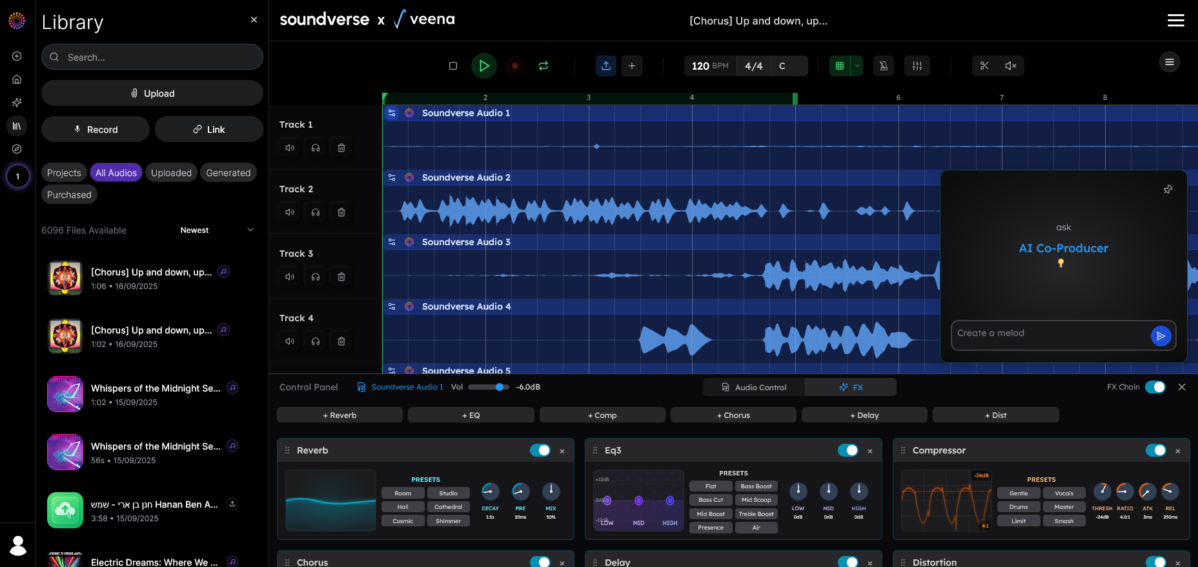Click the stop playback button
1198x567 pixels.
pyautogui.click(x=453, y=66)
